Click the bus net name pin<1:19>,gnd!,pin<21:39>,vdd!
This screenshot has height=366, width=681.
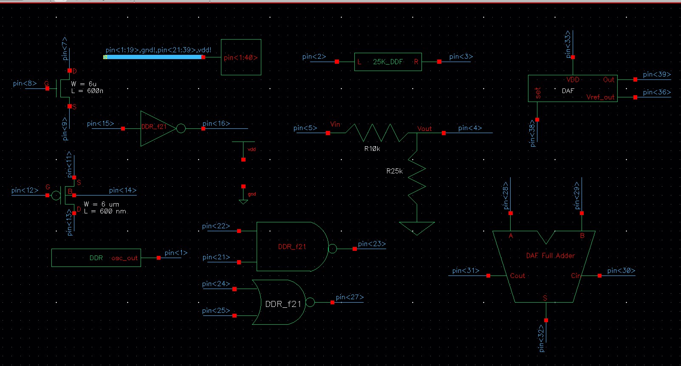tap(158, 50)
